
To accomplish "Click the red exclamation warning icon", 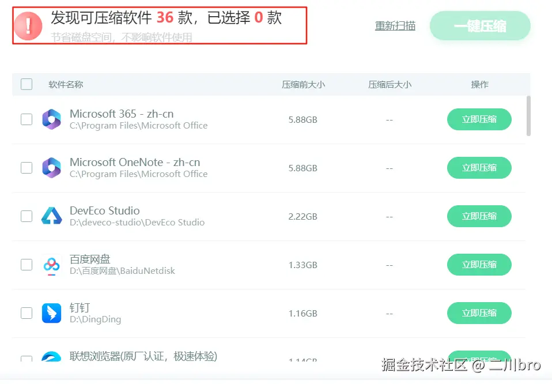I will point(28,26).
